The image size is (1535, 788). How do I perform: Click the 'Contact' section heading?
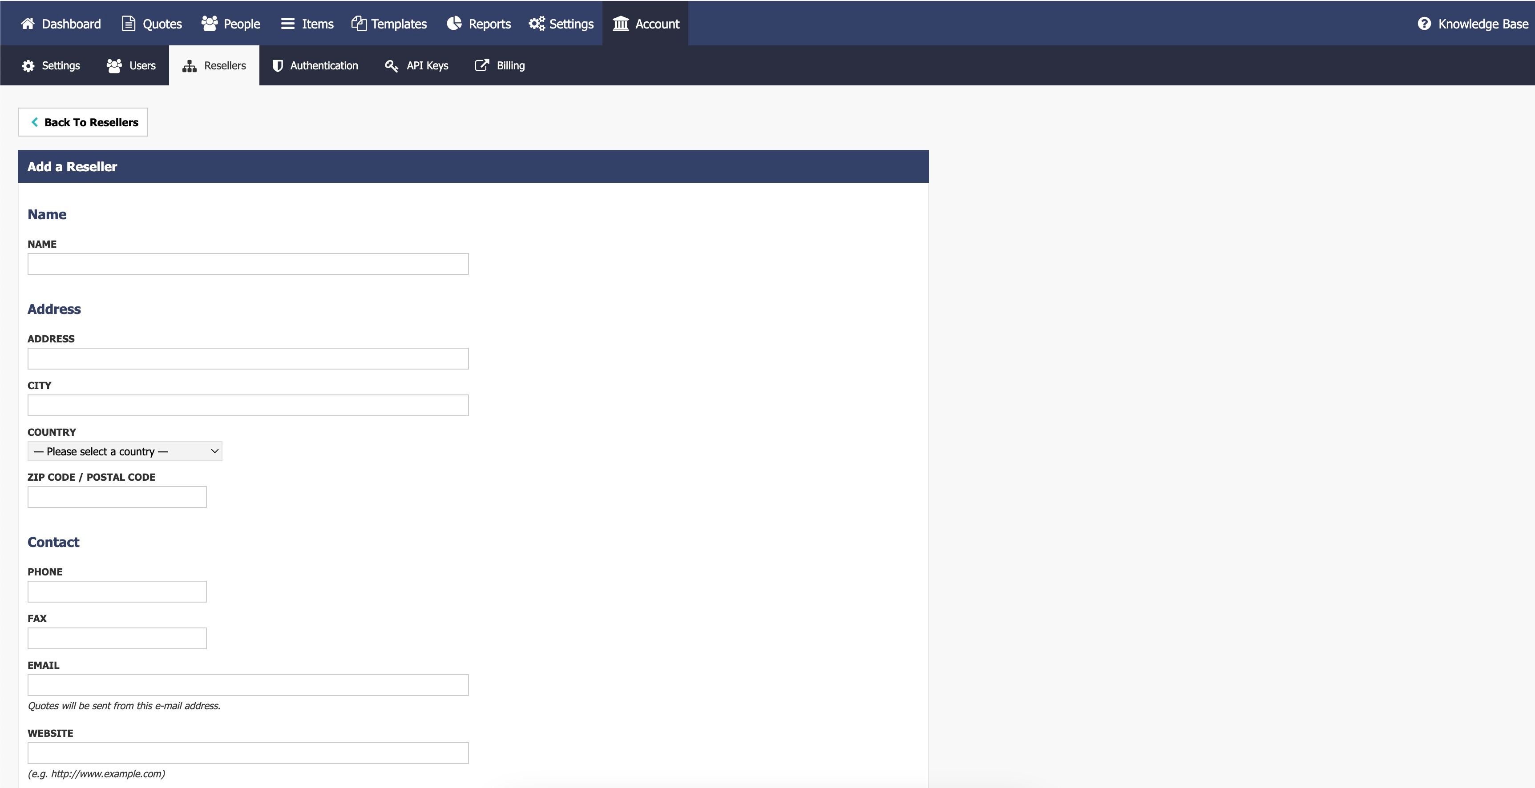click(x=53, y=542)
